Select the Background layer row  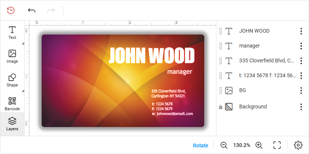pyautogui.click(x=263, y=107)
